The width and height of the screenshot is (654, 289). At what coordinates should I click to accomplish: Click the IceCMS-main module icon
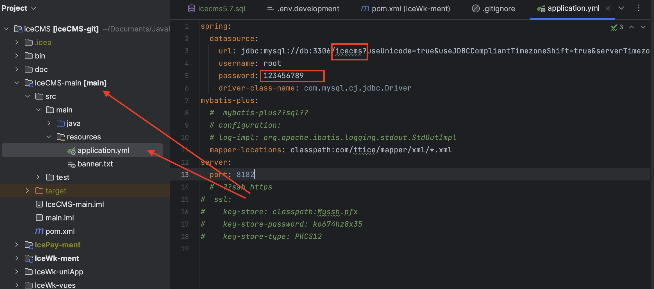tap(29, 83)
